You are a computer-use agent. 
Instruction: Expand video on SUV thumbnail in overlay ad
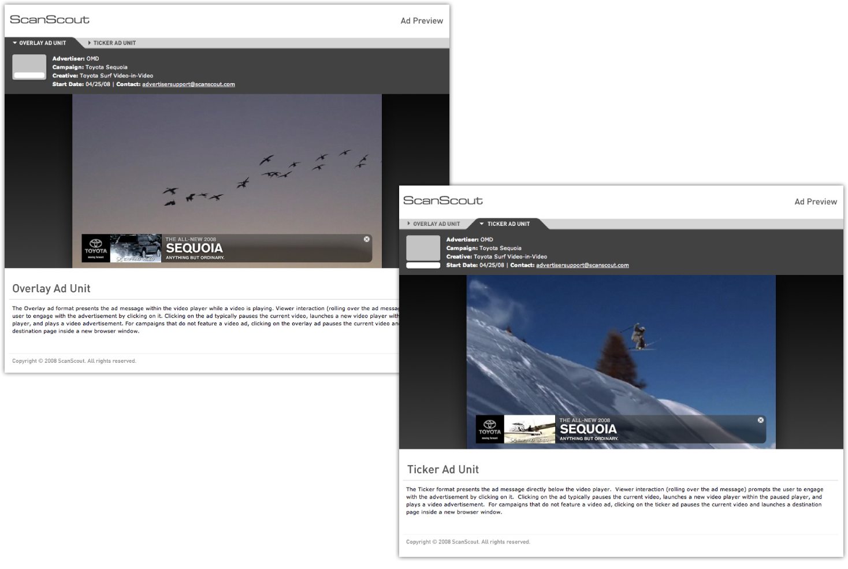(x=136, y=248)
